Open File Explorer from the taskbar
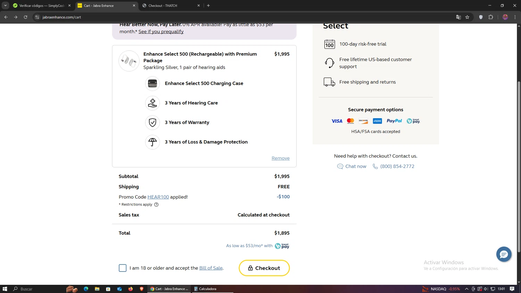 (97, 289)
